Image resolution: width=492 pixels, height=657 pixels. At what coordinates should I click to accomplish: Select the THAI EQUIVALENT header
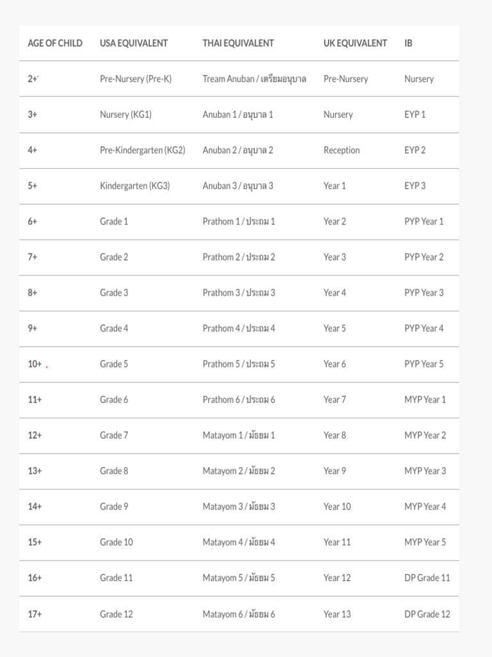coord(238,44)
